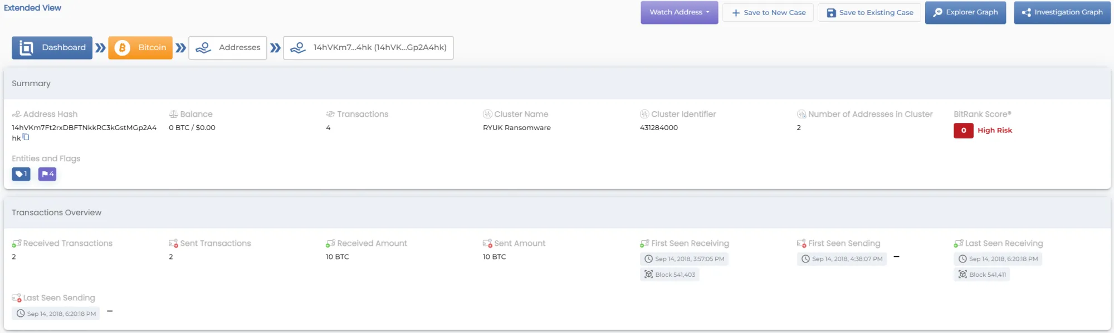The image size is (1114, 333).
Task: Open the flags badge showing 4
Action: [x=47, y=174]
